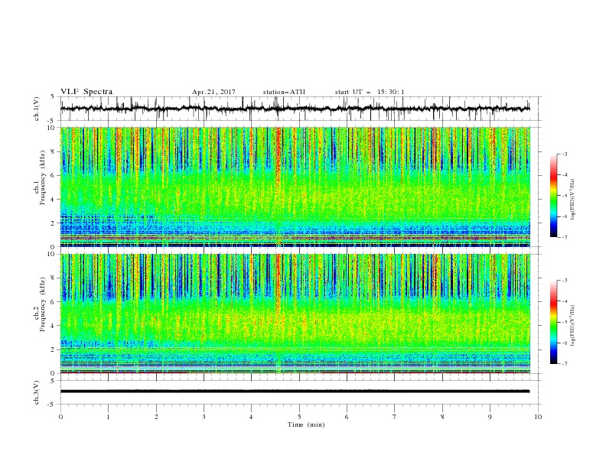Screen dimensions: 606x468
Task: Click the 'station=ATH' header label
Action: point(284,92)
